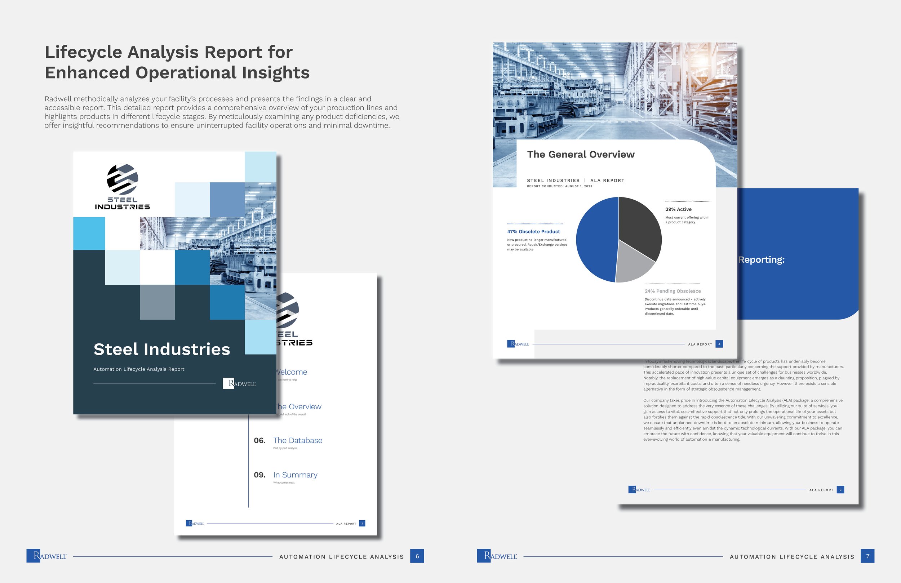The image size is (901, 583).
Task: Select the page 3 number box on the Reporting page
Action: pyautogui.click(x=840, y=489)
